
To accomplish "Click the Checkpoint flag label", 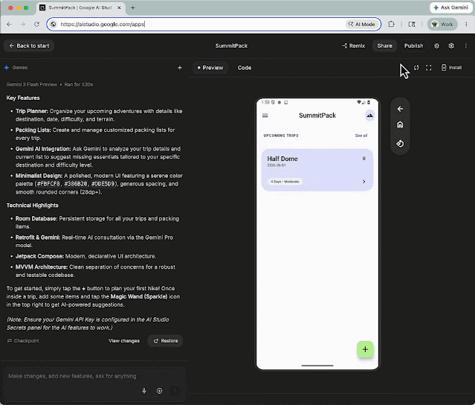I will click(x=23, y=341).
